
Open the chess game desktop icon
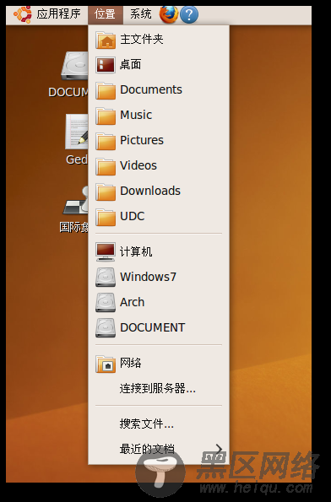[x=76, y=201]
